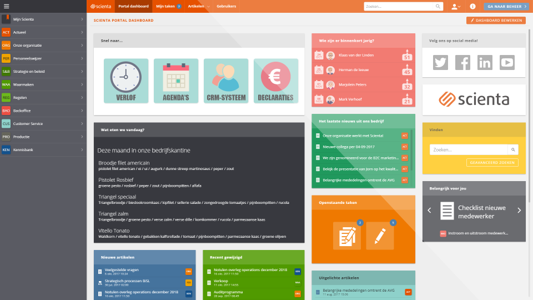This screenshot has width=533, height=300.
Task: Open Herman de leeuw birthday row
Action: coord(363,70)
